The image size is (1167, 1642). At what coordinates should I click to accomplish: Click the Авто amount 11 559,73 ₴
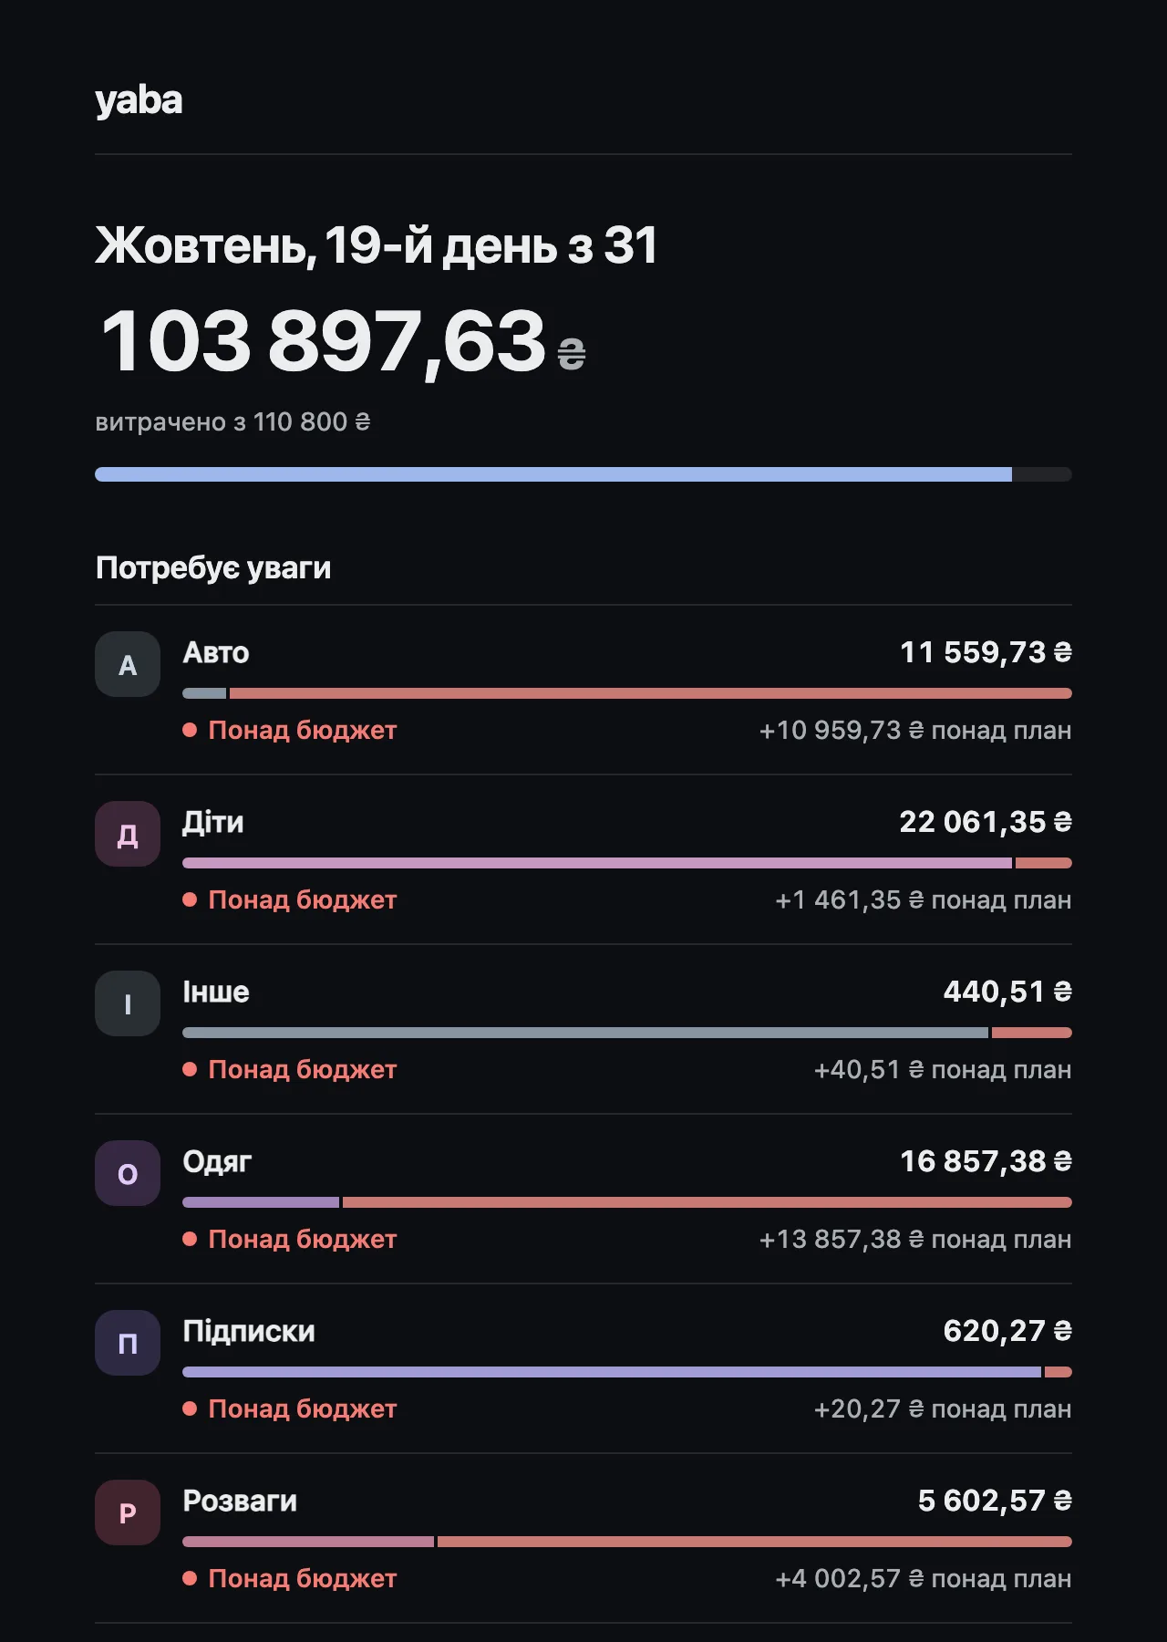click(x=986, y=652)
